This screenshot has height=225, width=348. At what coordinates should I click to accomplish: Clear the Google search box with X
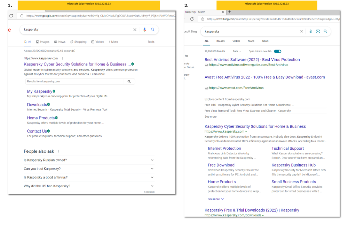click(x=135, y=30)
